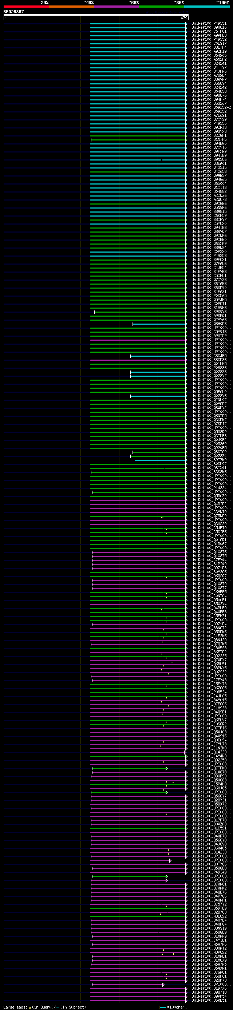Image resolution: width=233 pixels, height=1010 pixels.
Task: Select hit label UniRef100_Q078Z3
Action: [x=209, y=372]
